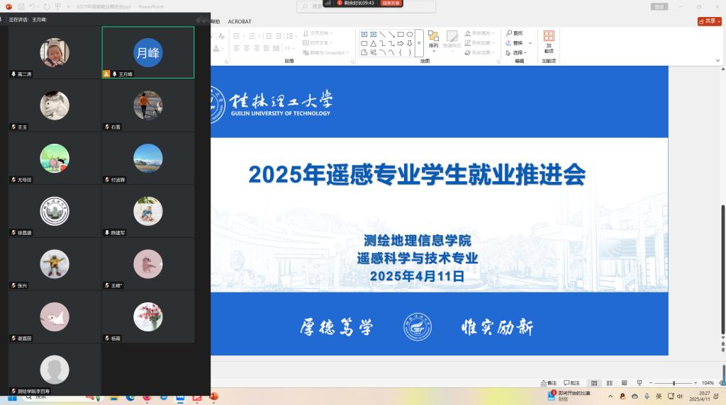
Task: Switch to slide sorter view icon
Action: click(x=609, y=383)
